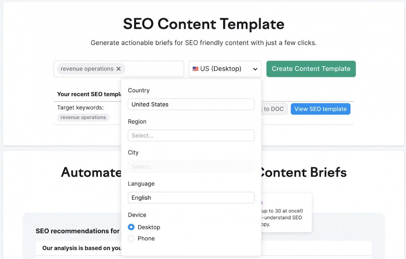Image resolution: width=406 pixels, height=259 pixels.
Task: Click the Desktop label text
Action: tap(149, 227)
